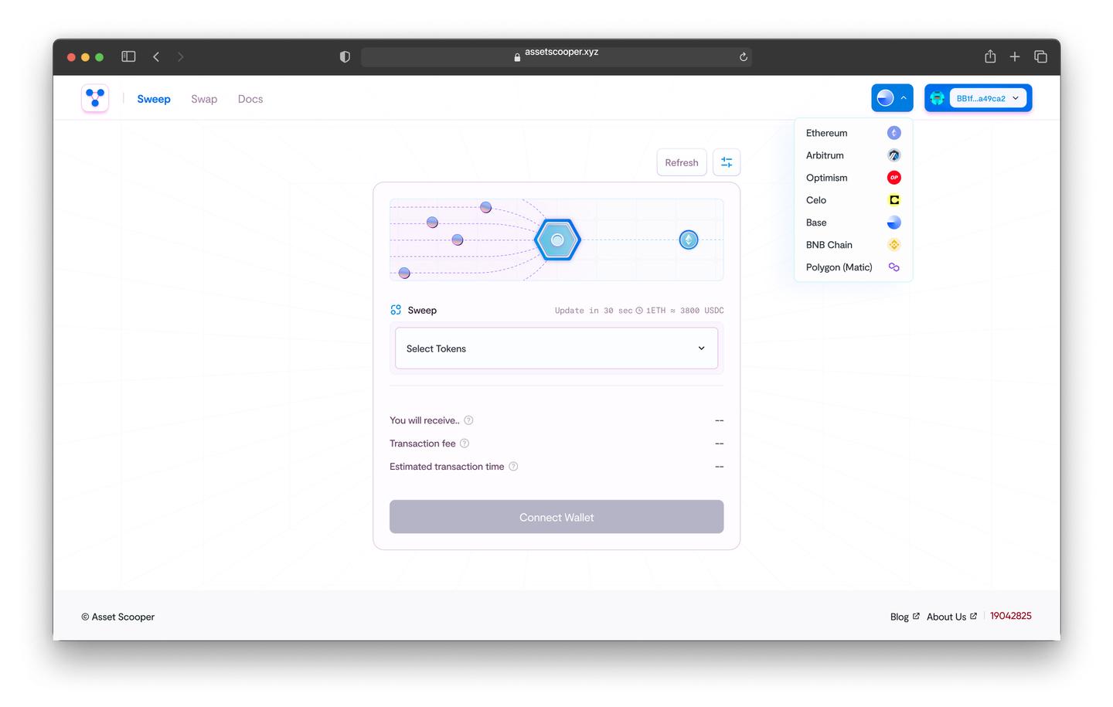
Task: Click the privacy shield icon
Action: coord(345,56)
